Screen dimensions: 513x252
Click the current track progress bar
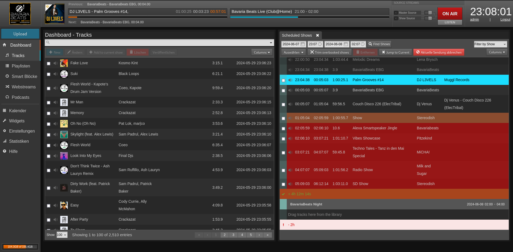[x=148, y=17]
